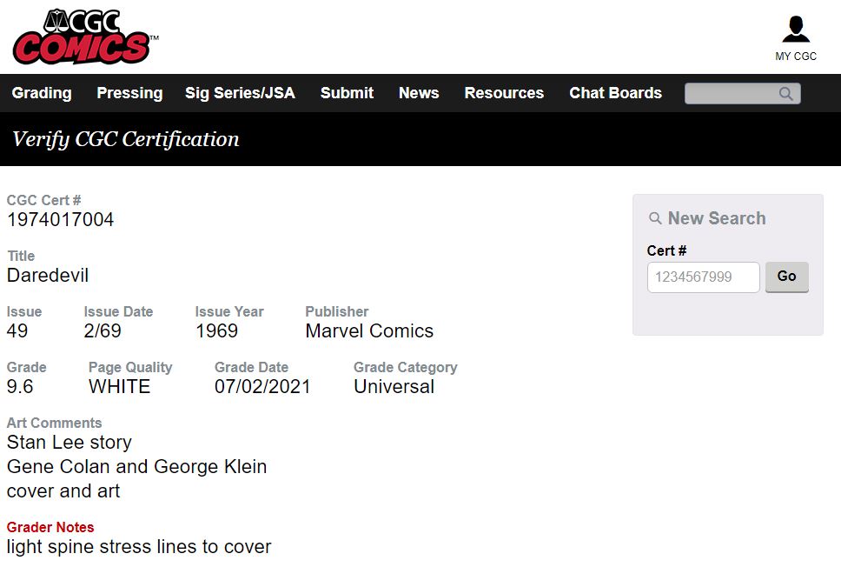This screenshot has width=841, height=567.
Task: Open the Grading menu
Action: [42, 93]
